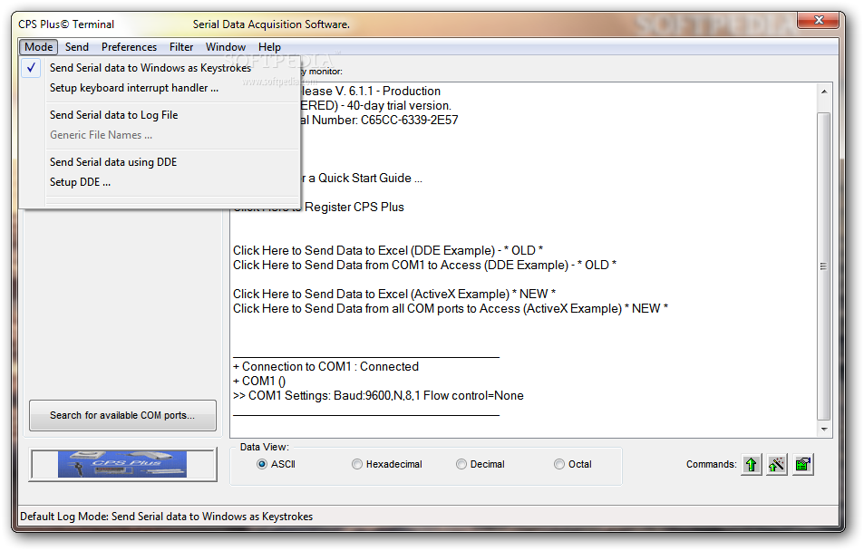This screenshot has height=551, width=864.
Task: Open the Window menu
Action: (226, 47)
